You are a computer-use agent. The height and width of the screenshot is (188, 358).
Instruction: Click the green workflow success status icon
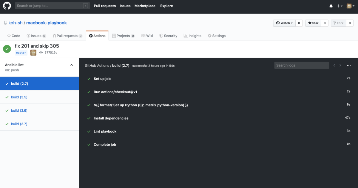click(x=7, y=49)
